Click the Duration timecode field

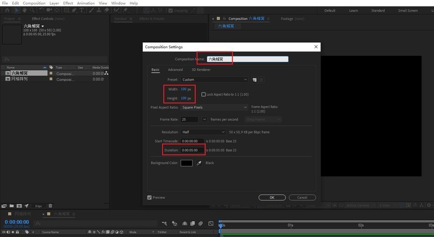point(193,150)
